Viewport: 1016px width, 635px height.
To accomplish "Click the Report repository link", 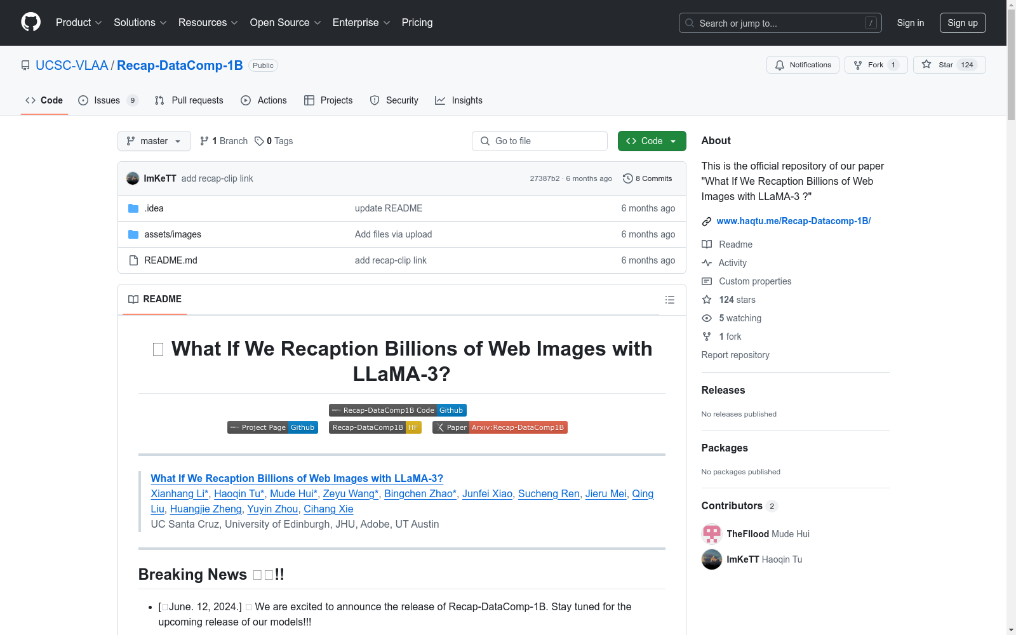I will pyautogui.click(x=735, y=355).
